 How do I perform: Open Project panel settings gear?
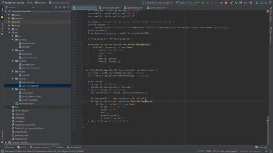coord(64,8)
